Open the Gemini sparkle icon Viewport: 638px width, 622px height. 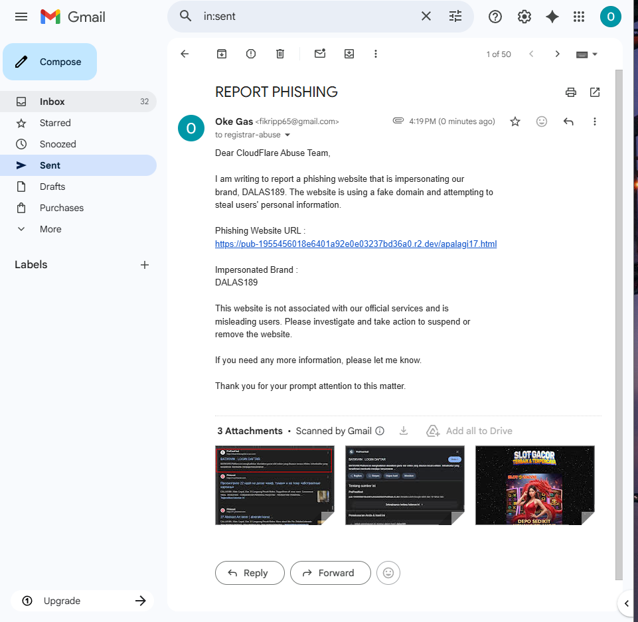point(552,17)
